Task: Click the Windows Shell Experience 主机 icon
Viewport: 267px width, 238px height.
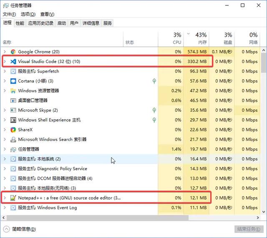Action: point(13,120)
